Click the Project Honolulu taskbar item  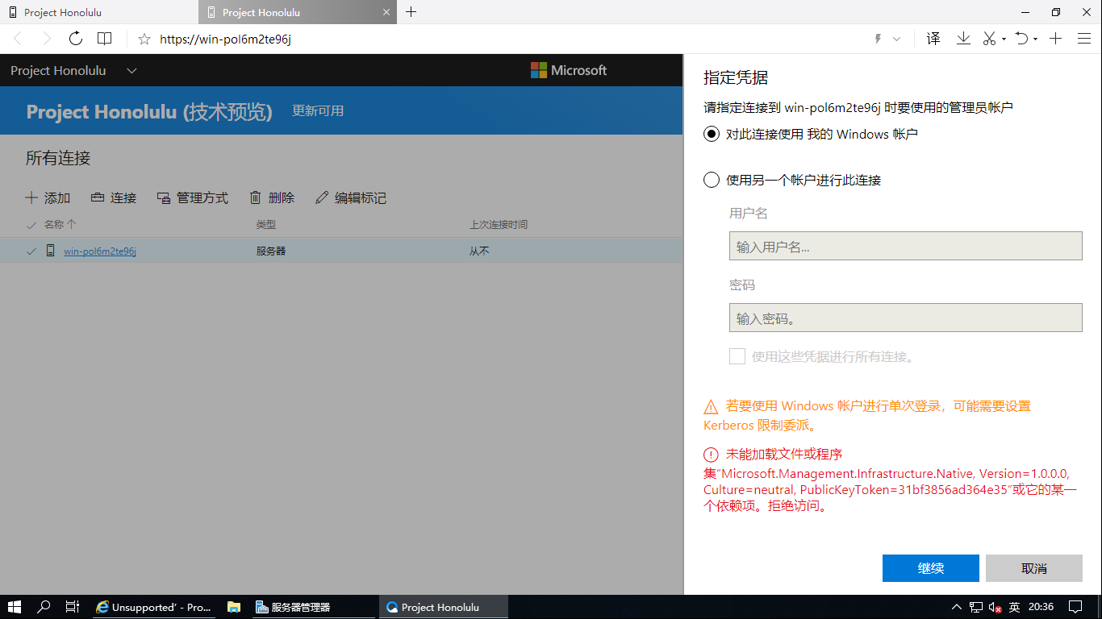[x=443, y=607]
